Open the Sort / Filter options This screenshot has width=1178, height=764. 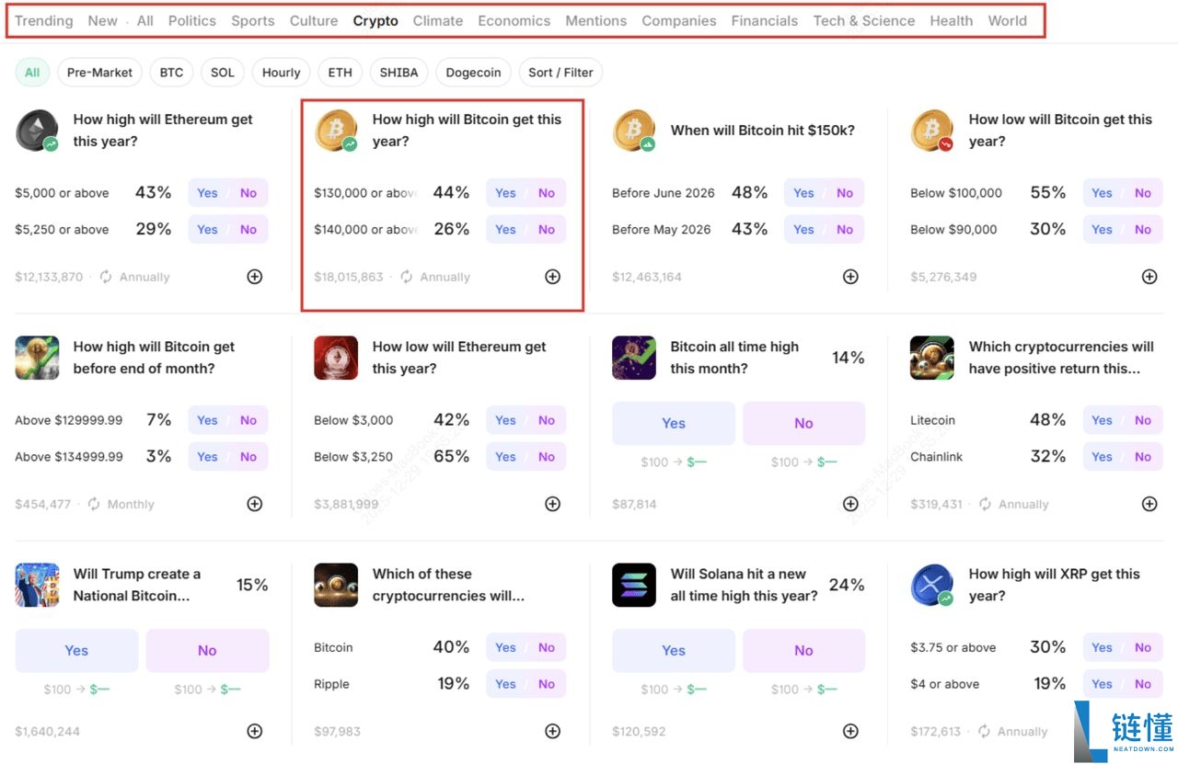tap(560, 72)
